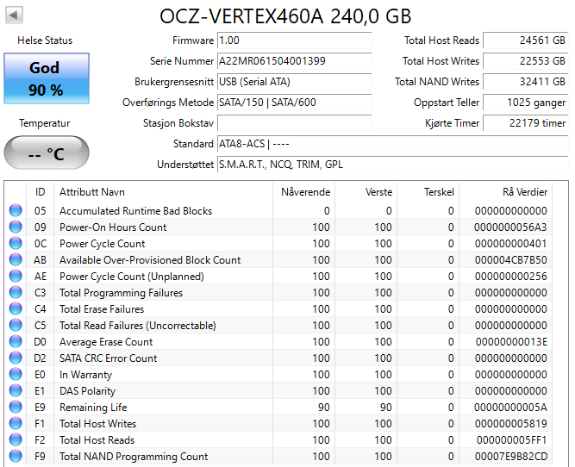Click the Kjørte Timer value field

click(x=524, y=123)
